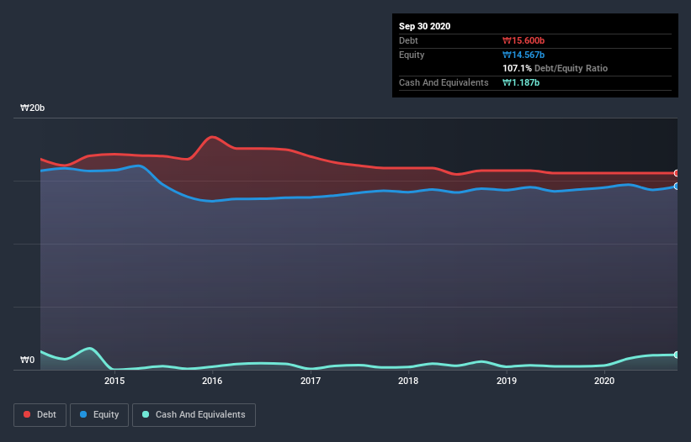This screenshot has width=691, height=442.
Task: Click the 2018 x-axis label
Action: click(408, 381)
